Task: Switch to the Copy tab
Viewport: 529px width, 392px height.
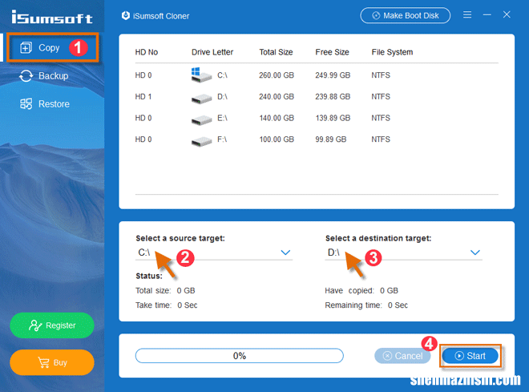Action: point(48,48)
